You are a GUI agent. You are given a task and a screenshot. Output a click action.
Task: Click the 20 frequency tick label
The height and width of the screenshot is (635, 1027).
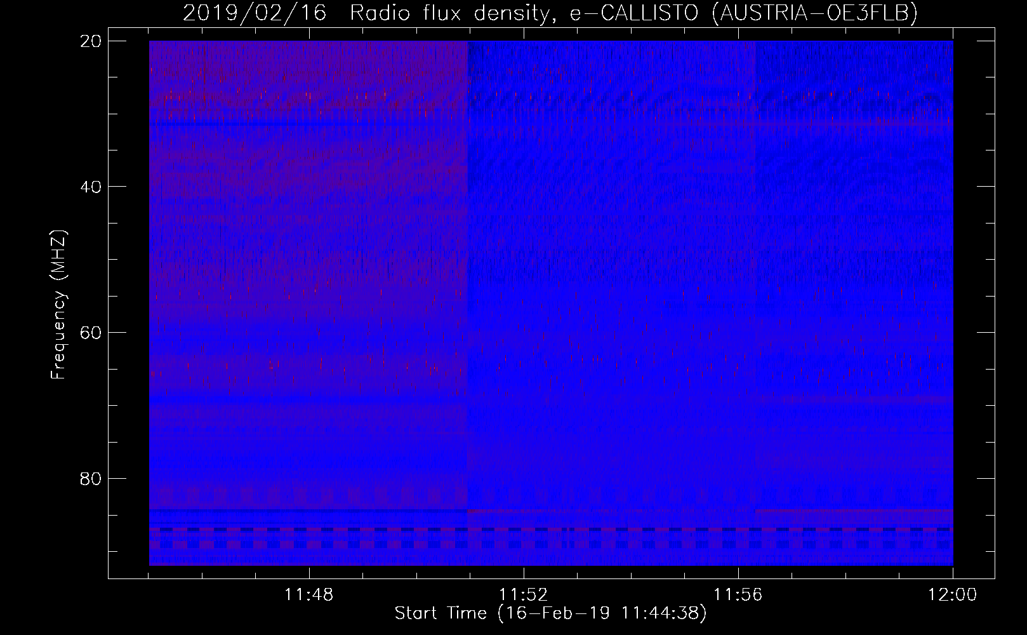[90, 41]
